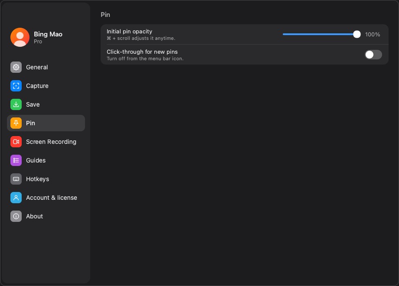Click the '⌘ + scroll adjusts it anytime.' hint
The height and width of the screenshot is (286, 399).
tap(141, 39)
